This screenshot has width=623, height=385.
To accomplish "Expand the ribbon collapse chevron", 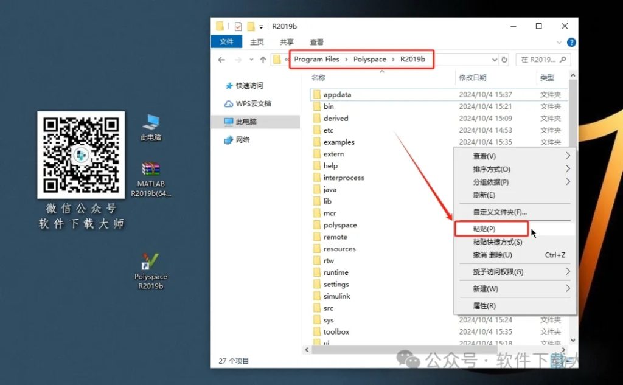I will [559, 42].
